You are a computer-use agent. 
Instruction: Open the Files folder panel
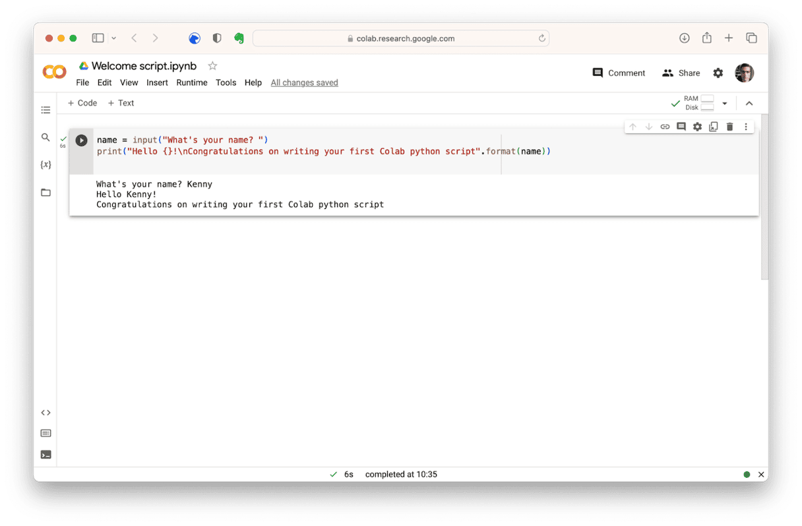(46, 192)
